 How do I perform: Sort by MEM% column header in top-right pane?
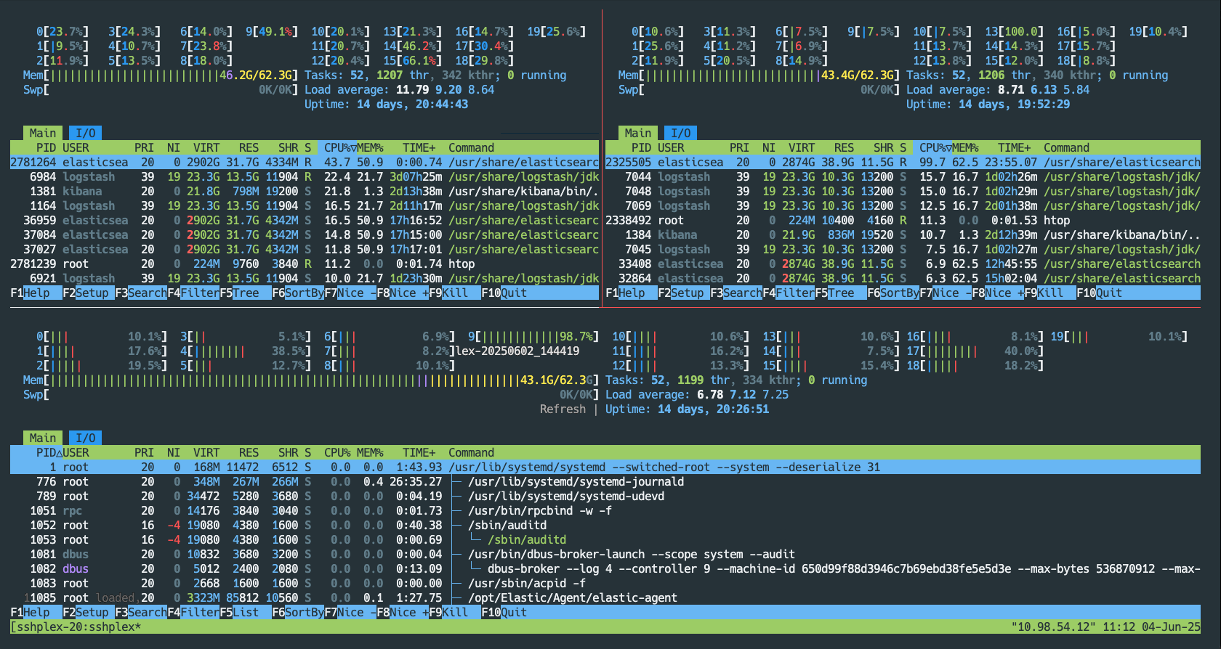tap(965, 147)
